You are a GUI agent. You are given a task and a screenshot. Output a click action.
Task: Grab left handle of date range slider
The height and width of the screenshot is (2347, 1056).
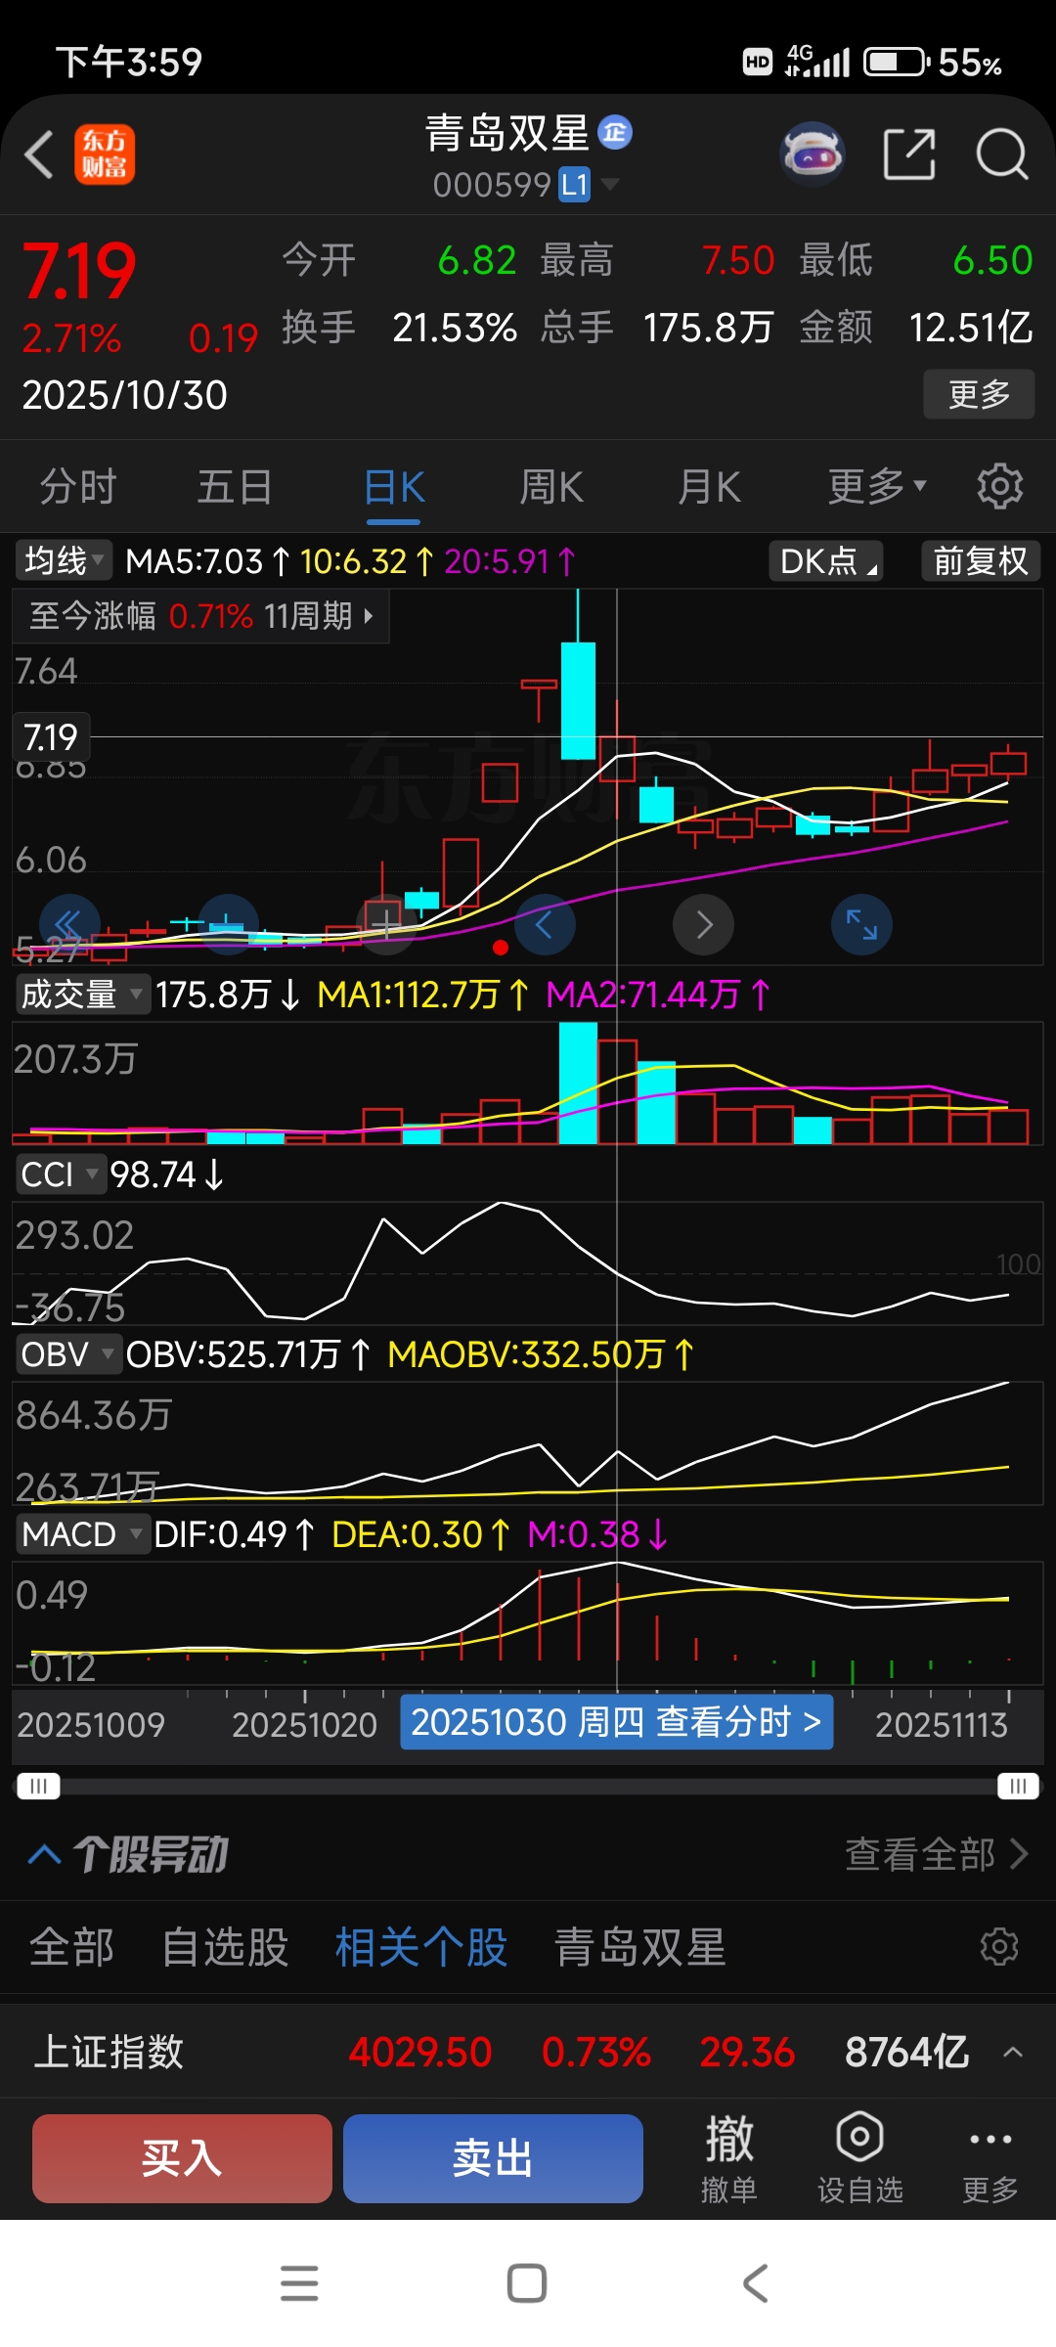(38, 1786)
